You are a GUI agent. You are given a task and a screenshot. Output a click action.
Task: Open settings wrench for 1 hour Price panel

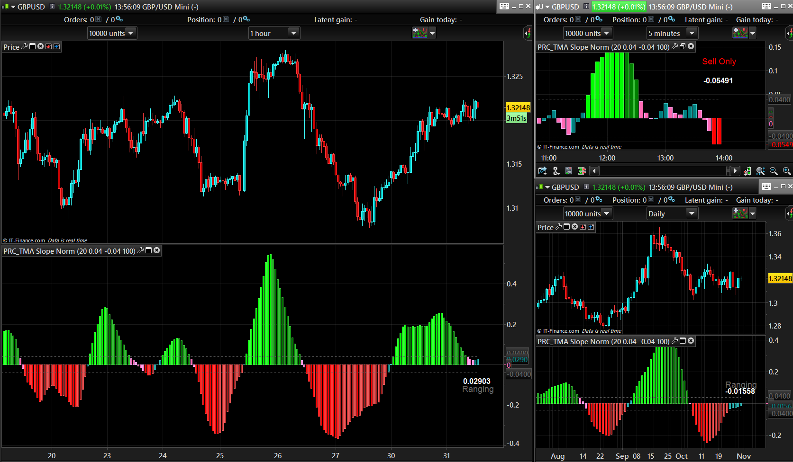[25, 46]
